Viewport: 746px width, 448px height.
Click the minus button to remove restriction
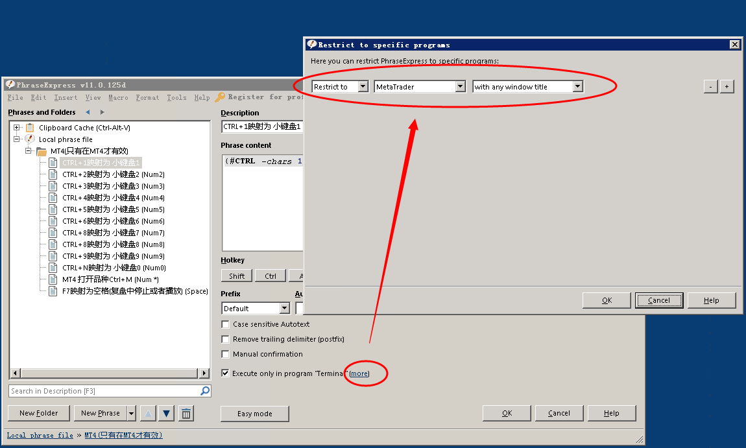710,87
